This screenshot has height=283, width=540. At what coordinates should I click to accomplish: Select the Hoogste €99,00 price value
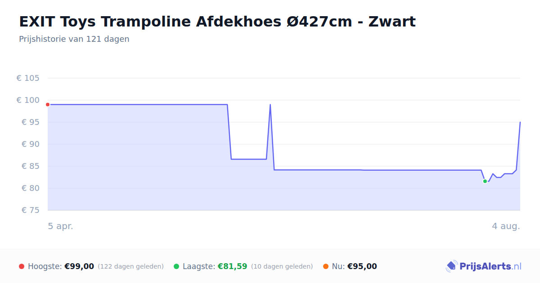point(79,266)
